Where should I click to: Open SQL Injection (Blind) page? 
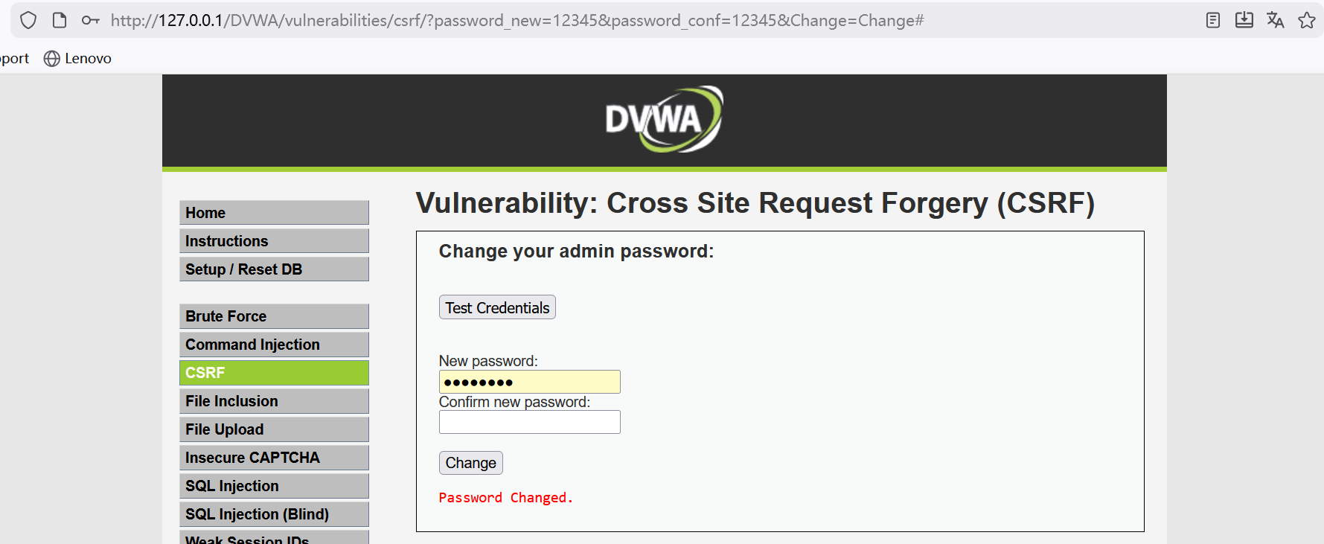point(274,514)
